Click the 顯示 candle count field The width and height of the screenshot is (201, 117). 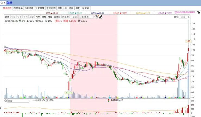point(183,17)
